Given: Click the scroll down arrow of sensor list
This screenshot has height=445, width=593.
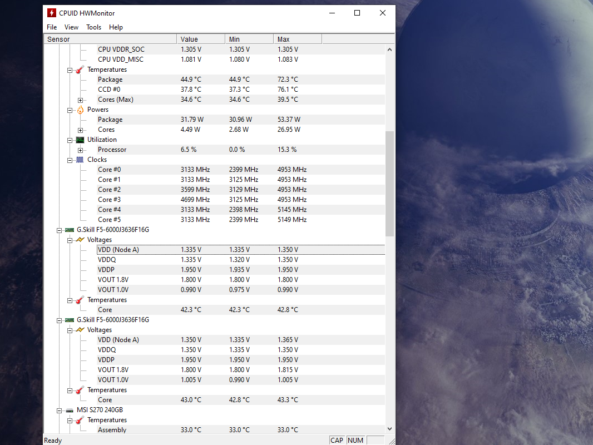Looking at the screenshot, I should click(x=389, y=429).
